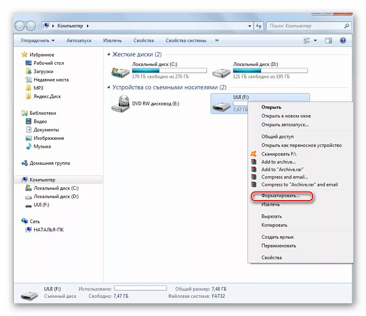Click the Local Disk (D:) capacity bar

click(270, 70)
